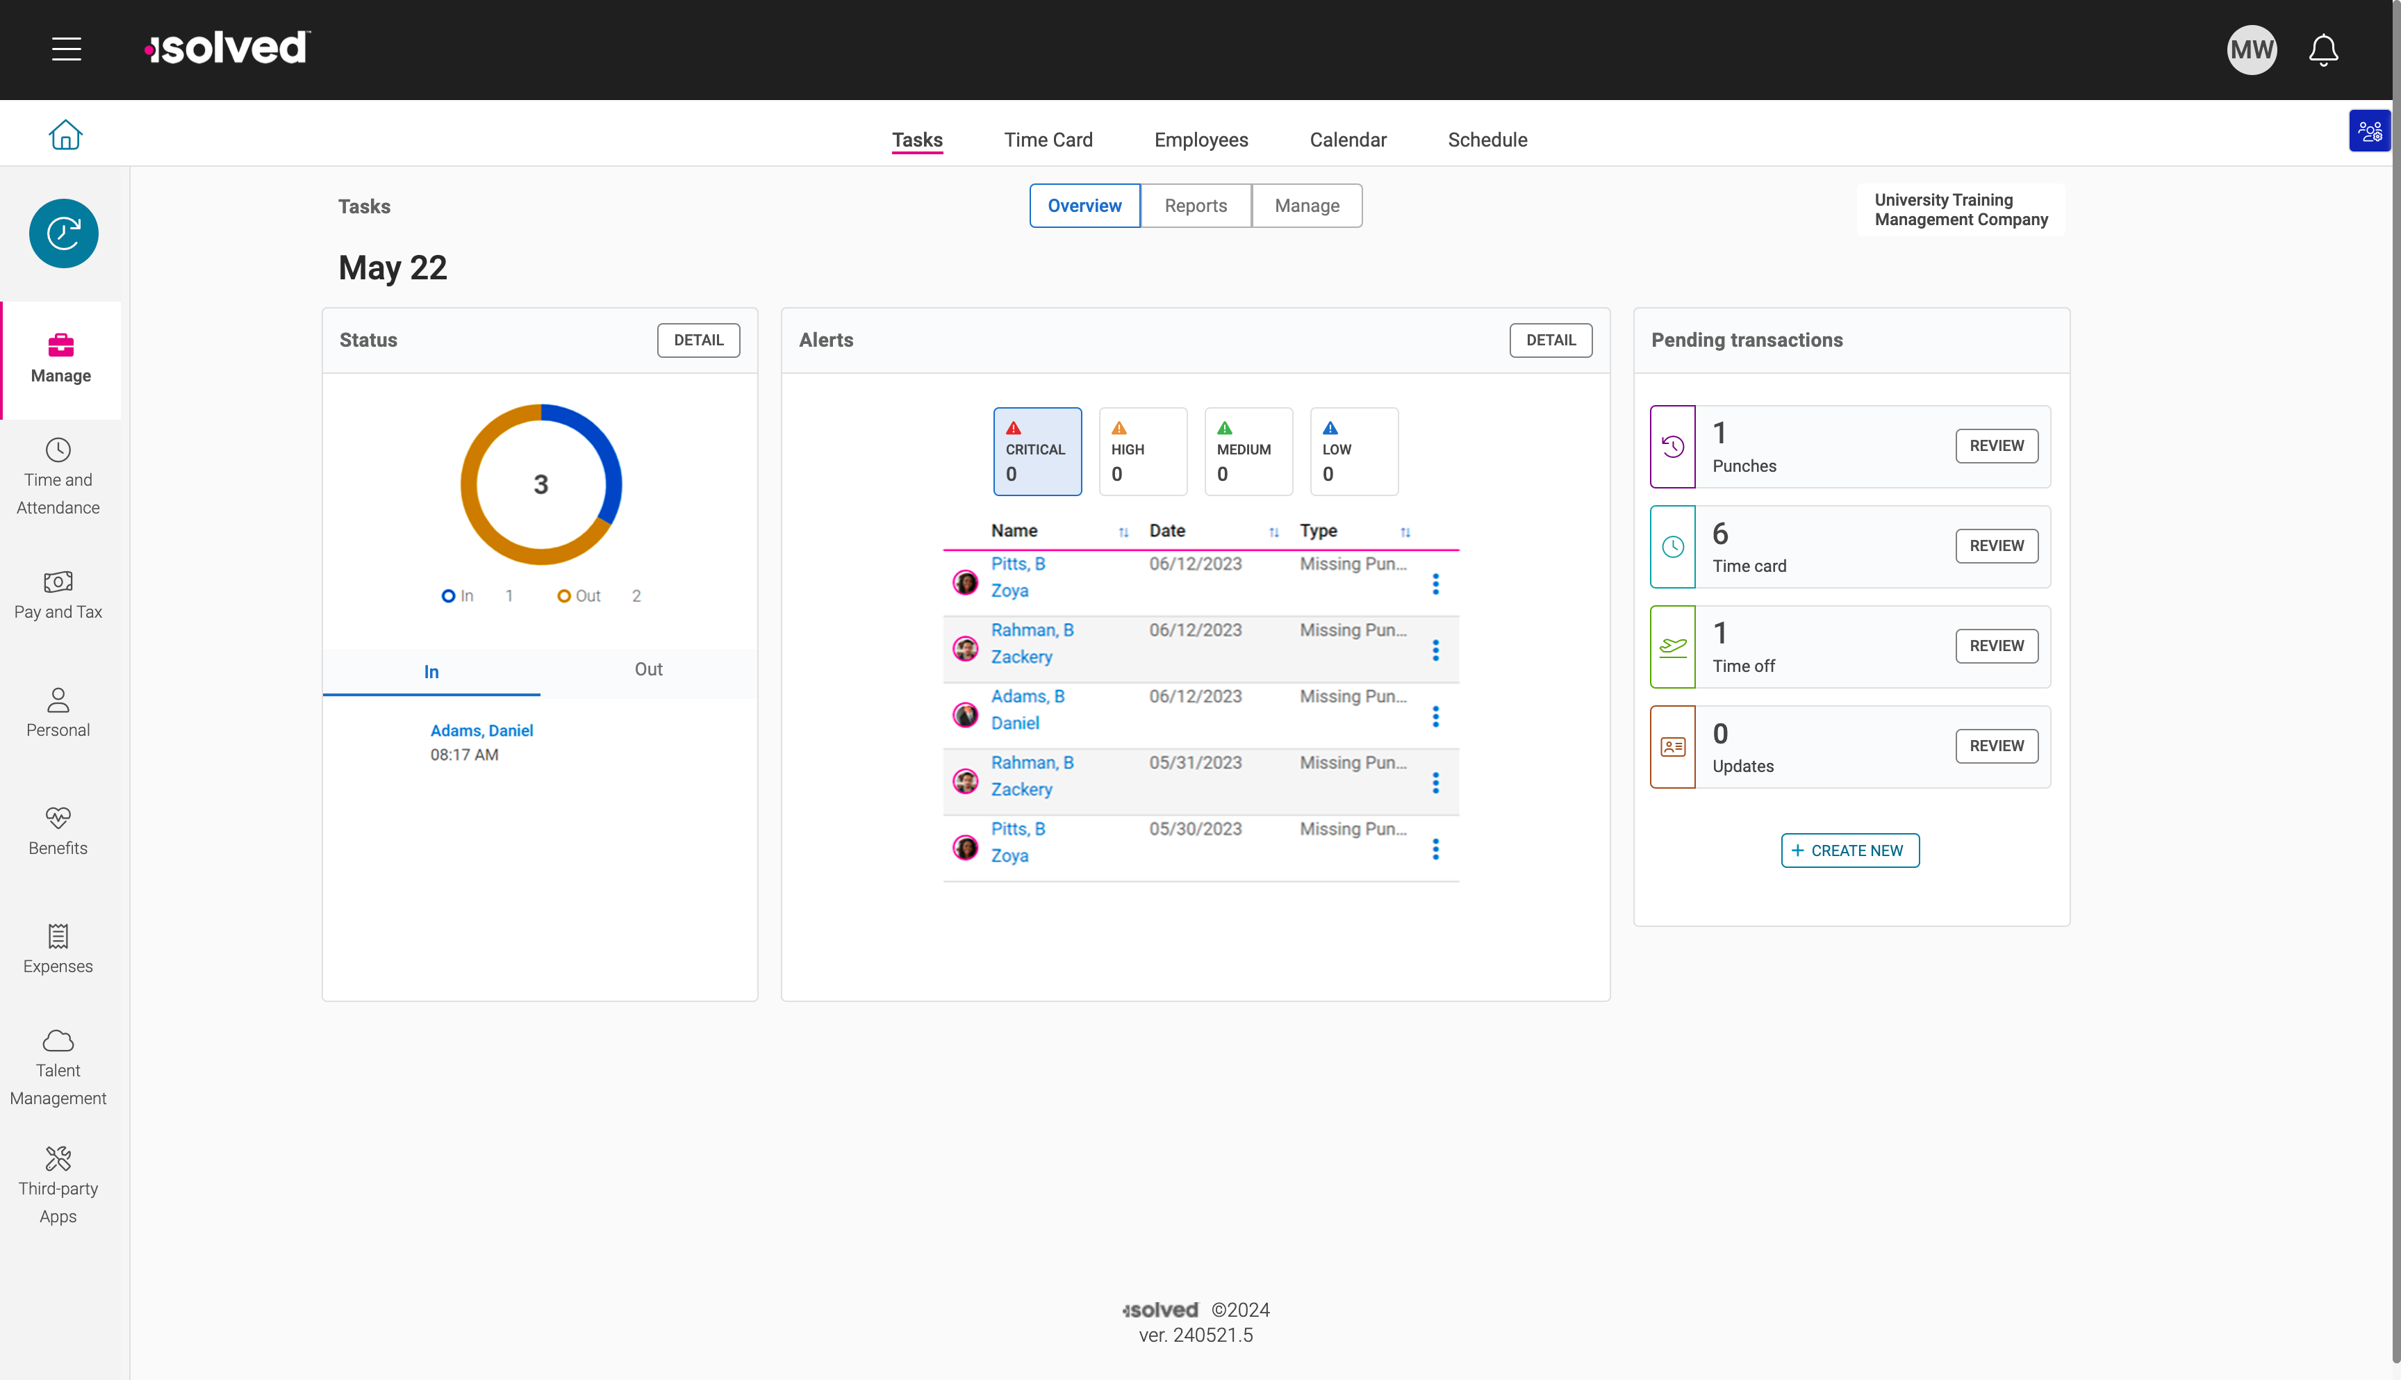2401x1380 pixels.
Task: Switch to the Time Card tab
Action: 1048,140
